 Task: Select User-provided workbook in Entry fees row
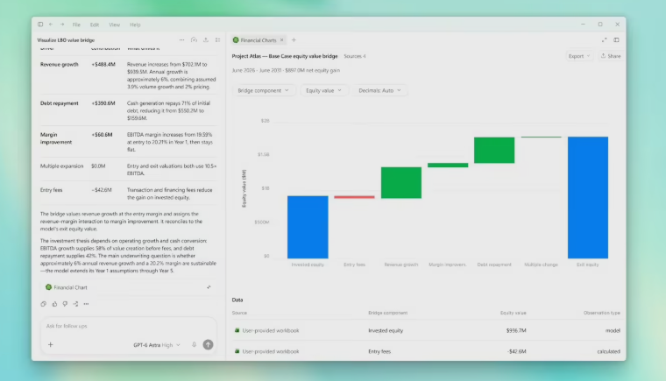coord(271,352)
